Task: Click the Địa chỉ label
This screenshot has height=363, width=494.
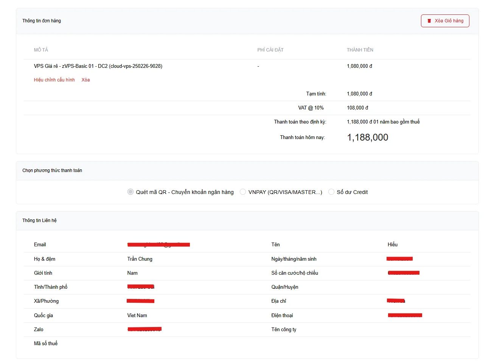Action: (279, 301)
